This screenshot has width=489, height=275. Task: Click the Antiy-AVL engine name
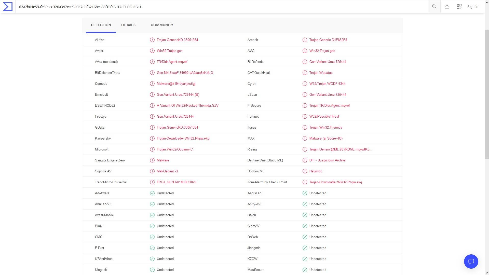point(255,204)
